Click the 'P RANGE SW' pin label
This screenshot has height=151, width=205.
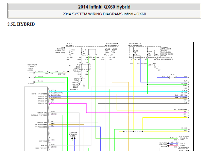coord(42,103)
